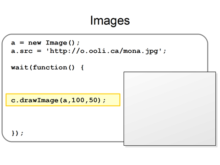
Task: Select the "a" argument inside drawImage parentheses
Action: tap(65, 100)
